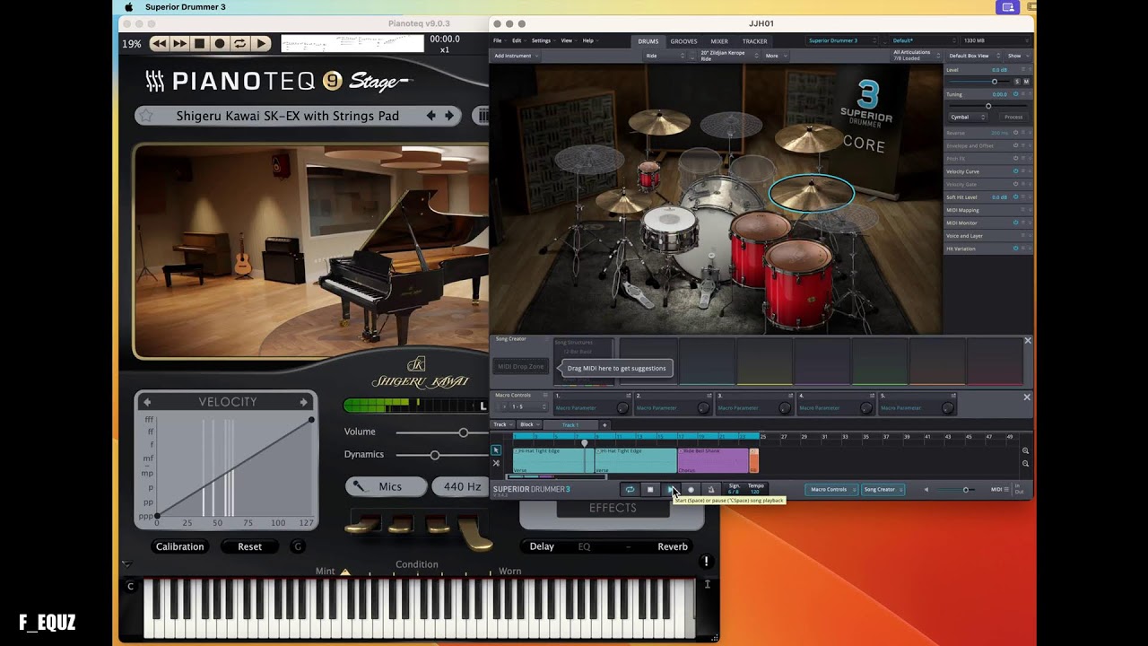
Task: Open the Superior Drummer 3 library dropdown
Action: (843, 40)
